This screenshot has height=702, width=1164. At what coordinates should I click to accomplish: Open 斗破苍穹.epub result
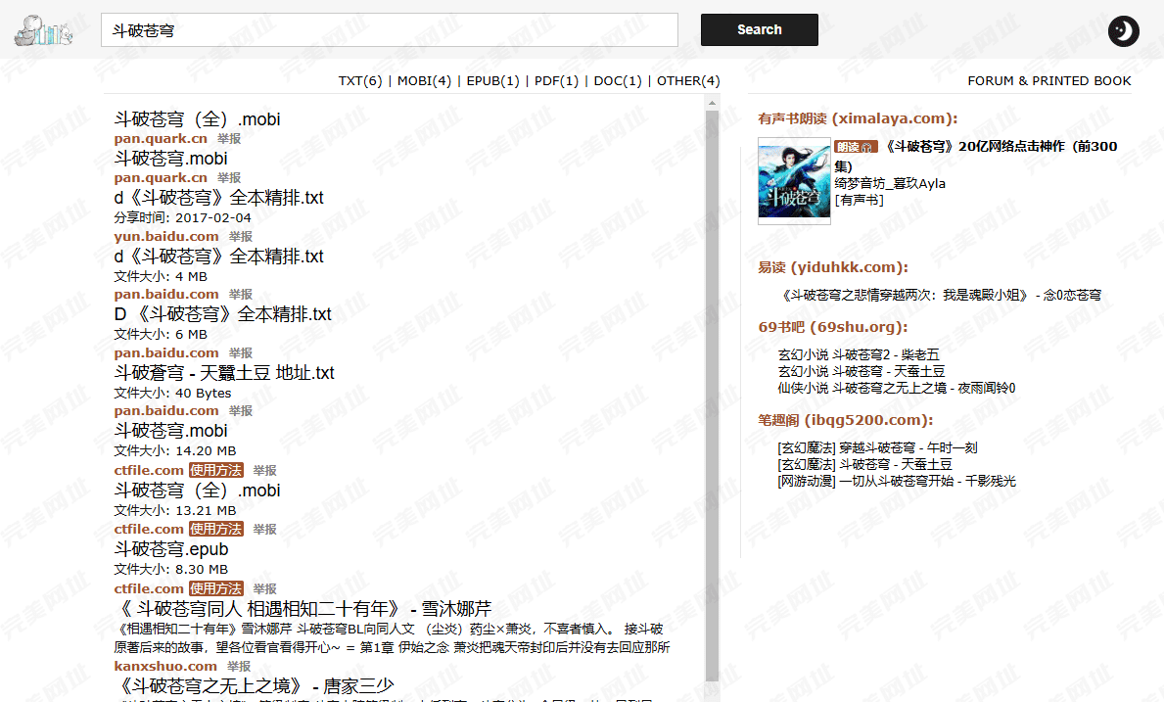click(x=170, y=549)
